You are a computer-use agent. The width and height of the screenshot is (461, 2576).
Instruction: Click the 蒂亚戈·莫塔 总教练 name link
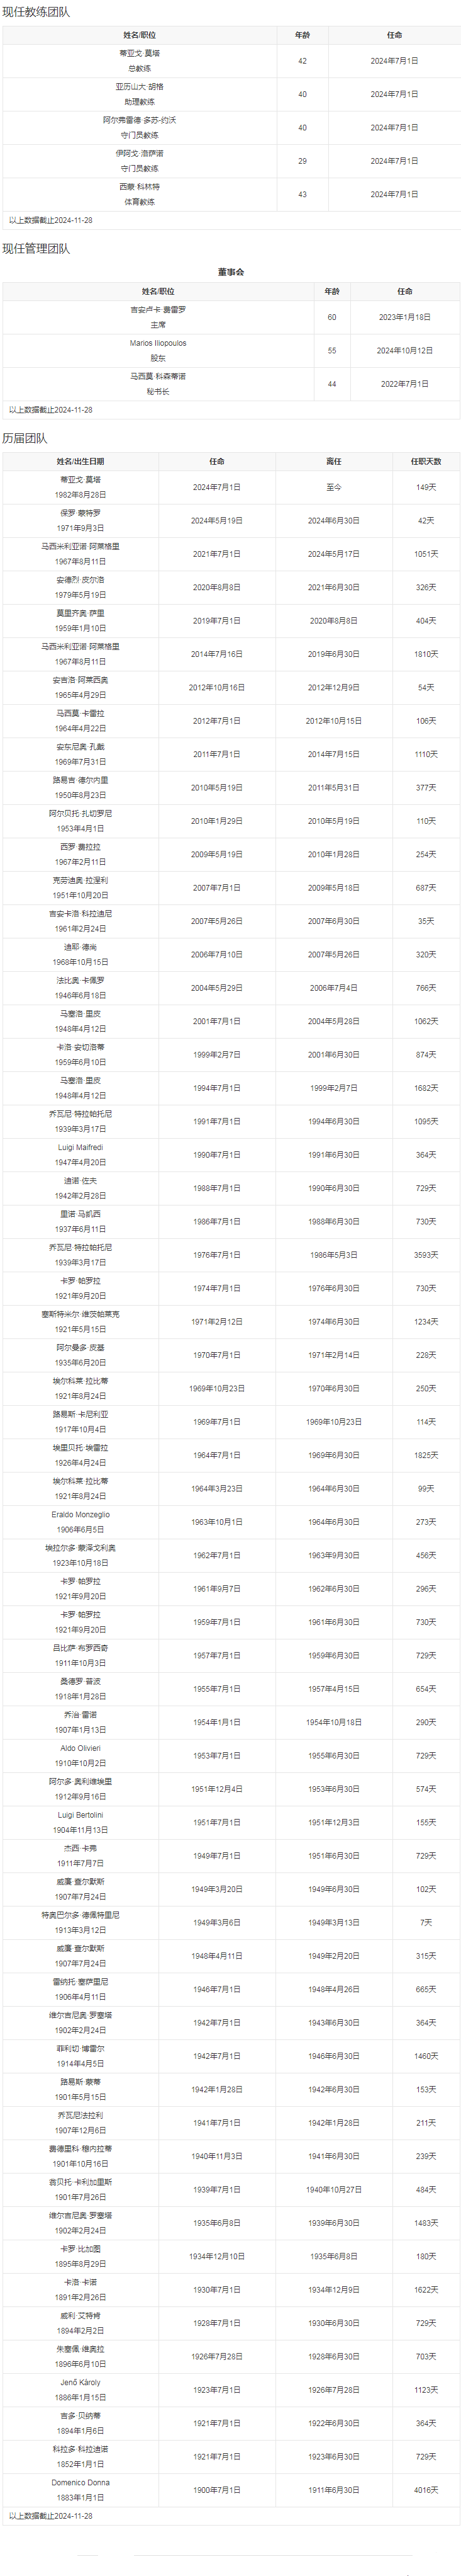click(140, 53)
